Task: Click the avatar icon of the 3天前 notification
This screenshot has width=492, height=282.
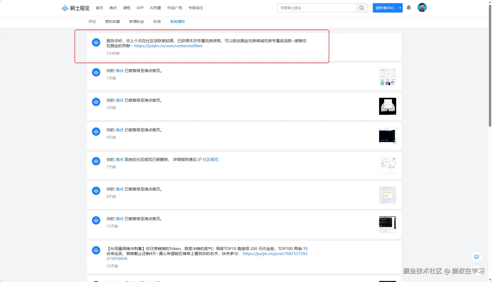Action: point(96,102)
